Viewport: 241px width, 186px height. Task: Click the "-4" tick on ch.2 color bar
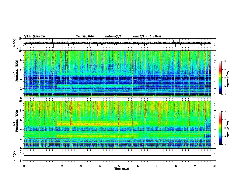pos(225,120)
